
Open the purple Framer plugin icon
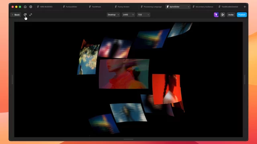pos(216,15)
